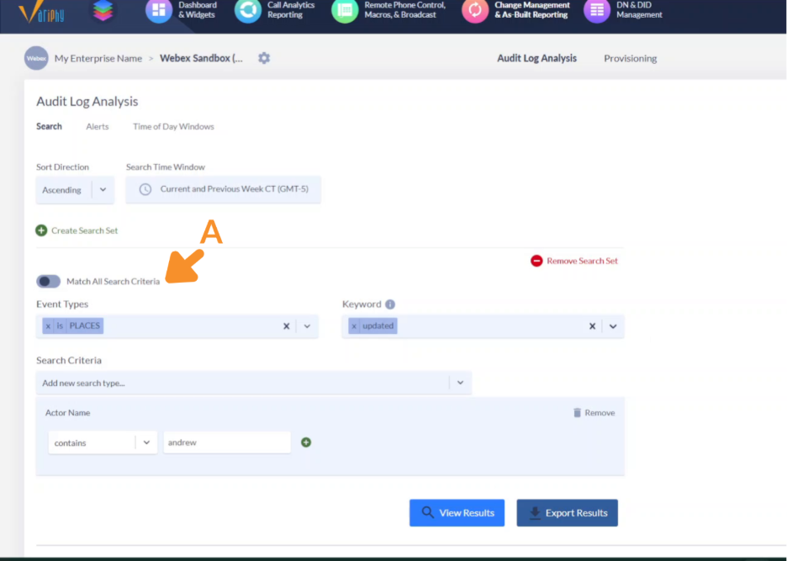Open the stacked layers icon in header

click(x=103, y=11)
